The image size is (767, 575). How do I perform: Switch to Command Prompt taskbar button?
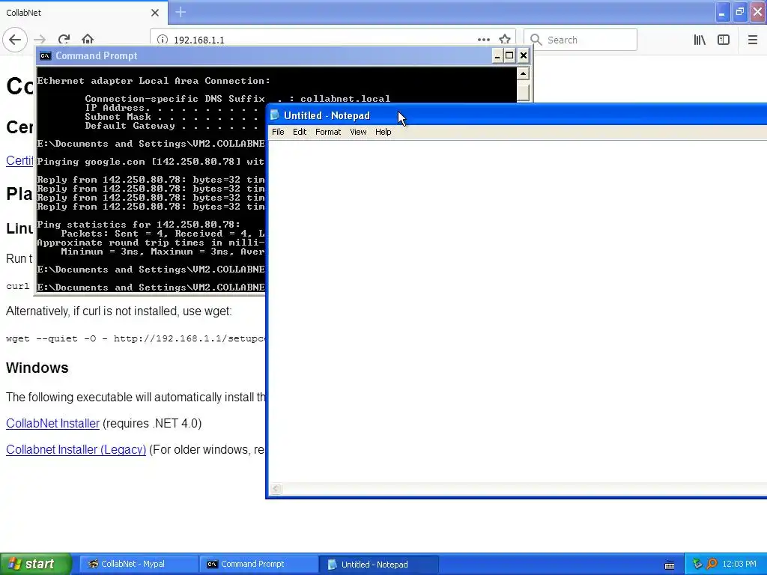coord(258,565)
